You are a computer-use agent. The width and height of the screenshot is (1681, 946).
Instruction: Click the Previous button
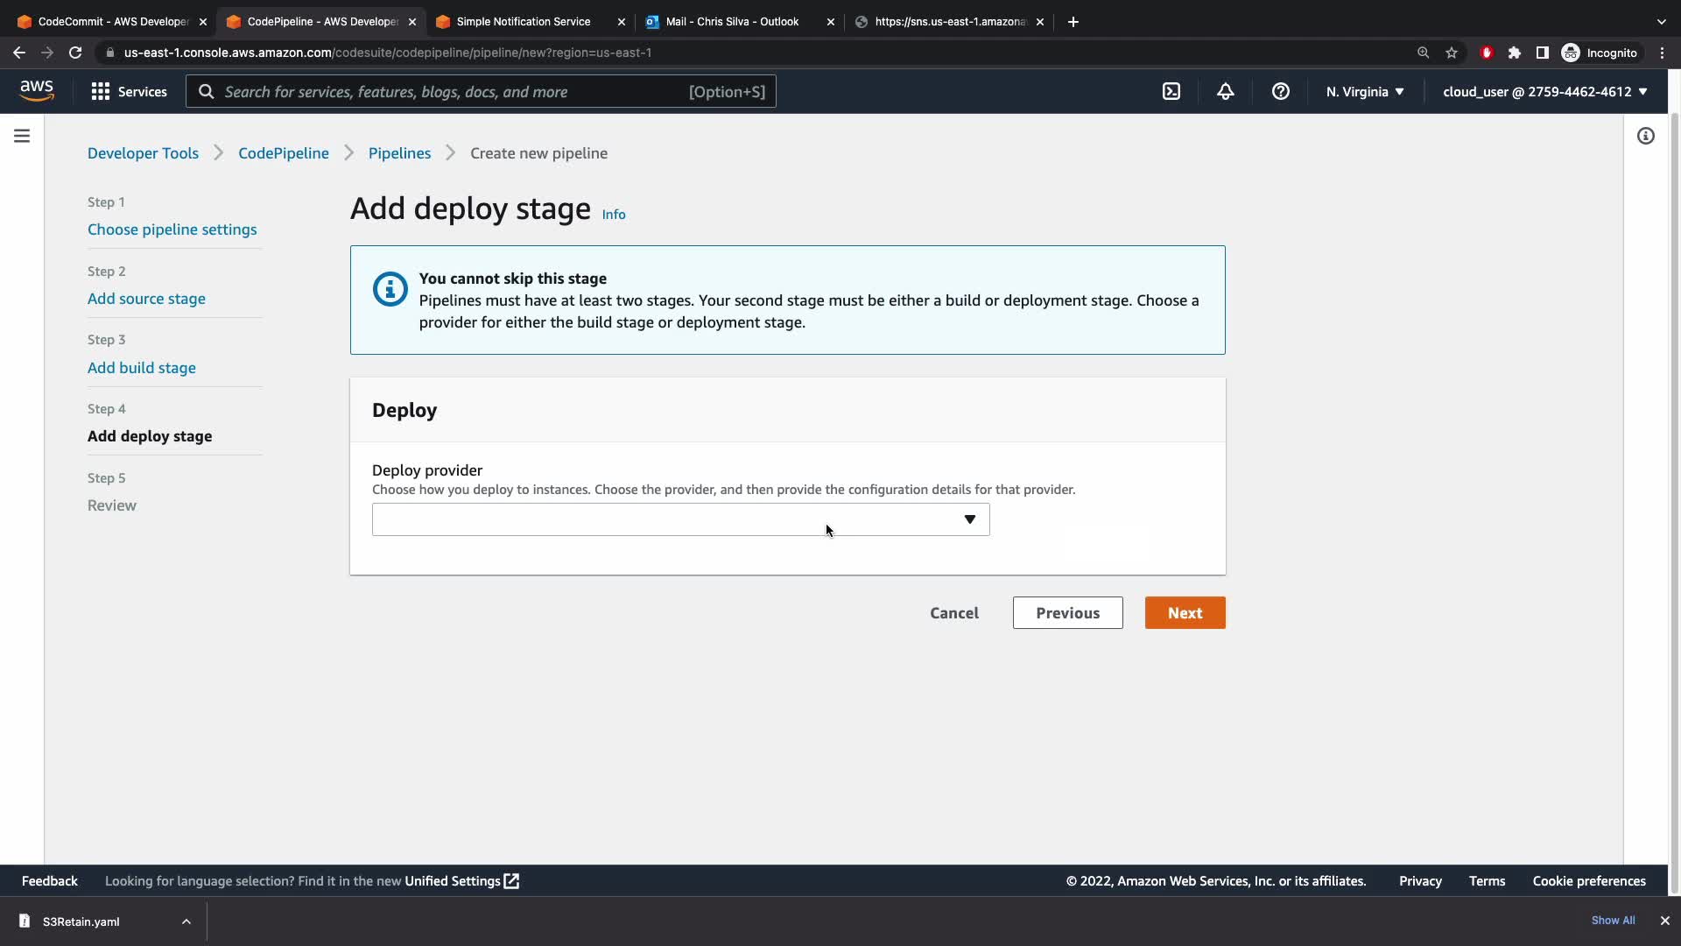click(x=1067, y=613)
